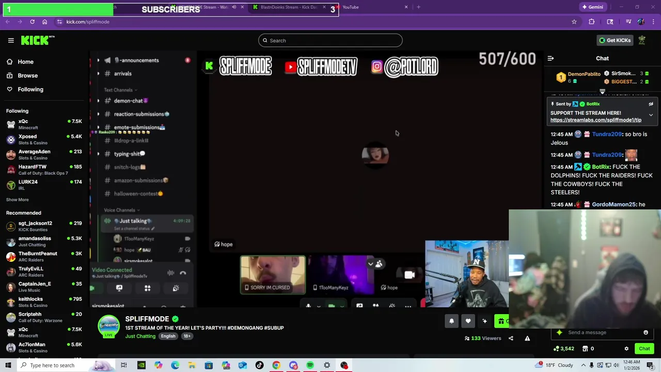Open the chat settings gear

coord(626,349)
